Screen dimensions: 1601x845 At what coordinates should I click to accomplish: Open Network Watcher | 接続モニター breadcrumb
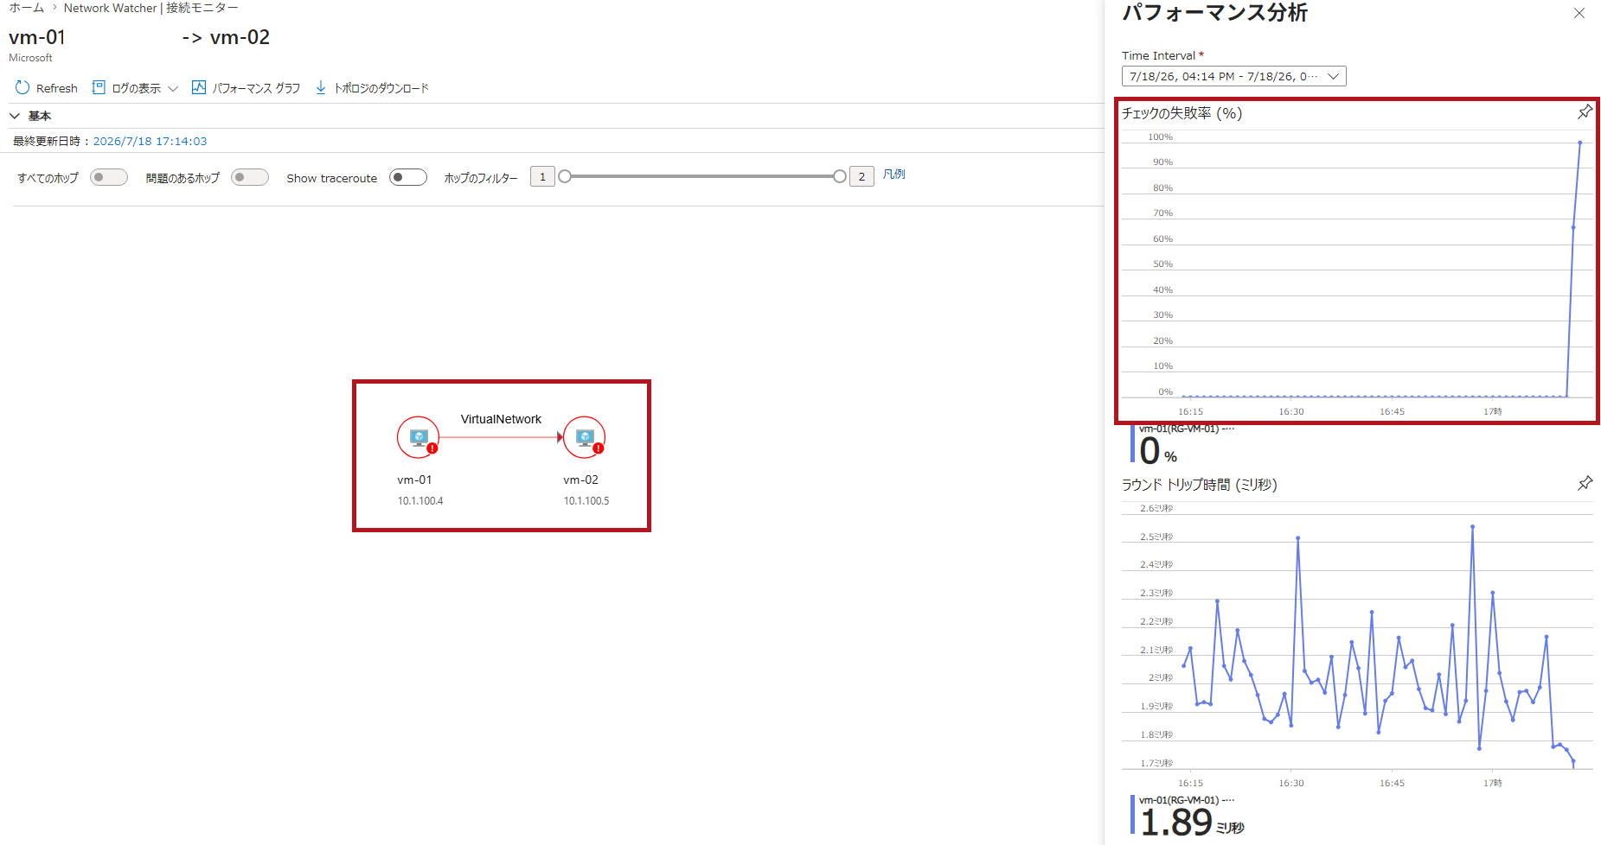[x=151, y=8]
